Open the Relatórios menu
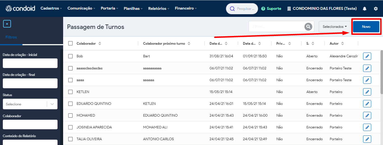 (x=159, y=8)
